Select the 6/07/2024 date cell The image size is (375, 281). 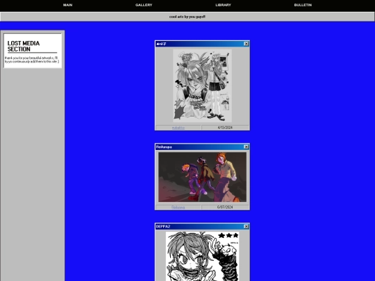[x=225, y=207]
